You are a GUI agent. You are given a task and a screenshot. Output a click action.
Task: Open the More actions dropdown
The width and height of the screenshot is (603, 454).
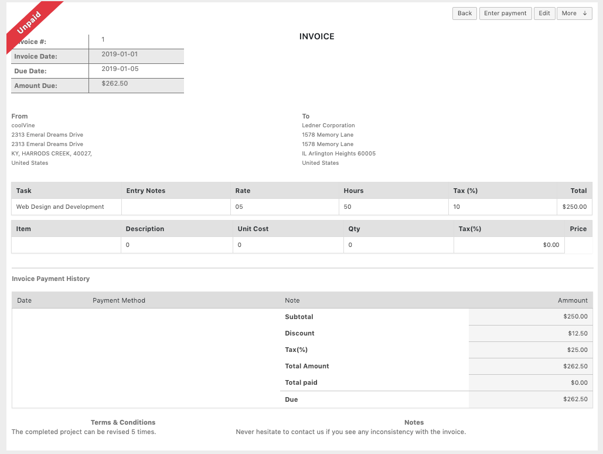(x=574, y=13)
